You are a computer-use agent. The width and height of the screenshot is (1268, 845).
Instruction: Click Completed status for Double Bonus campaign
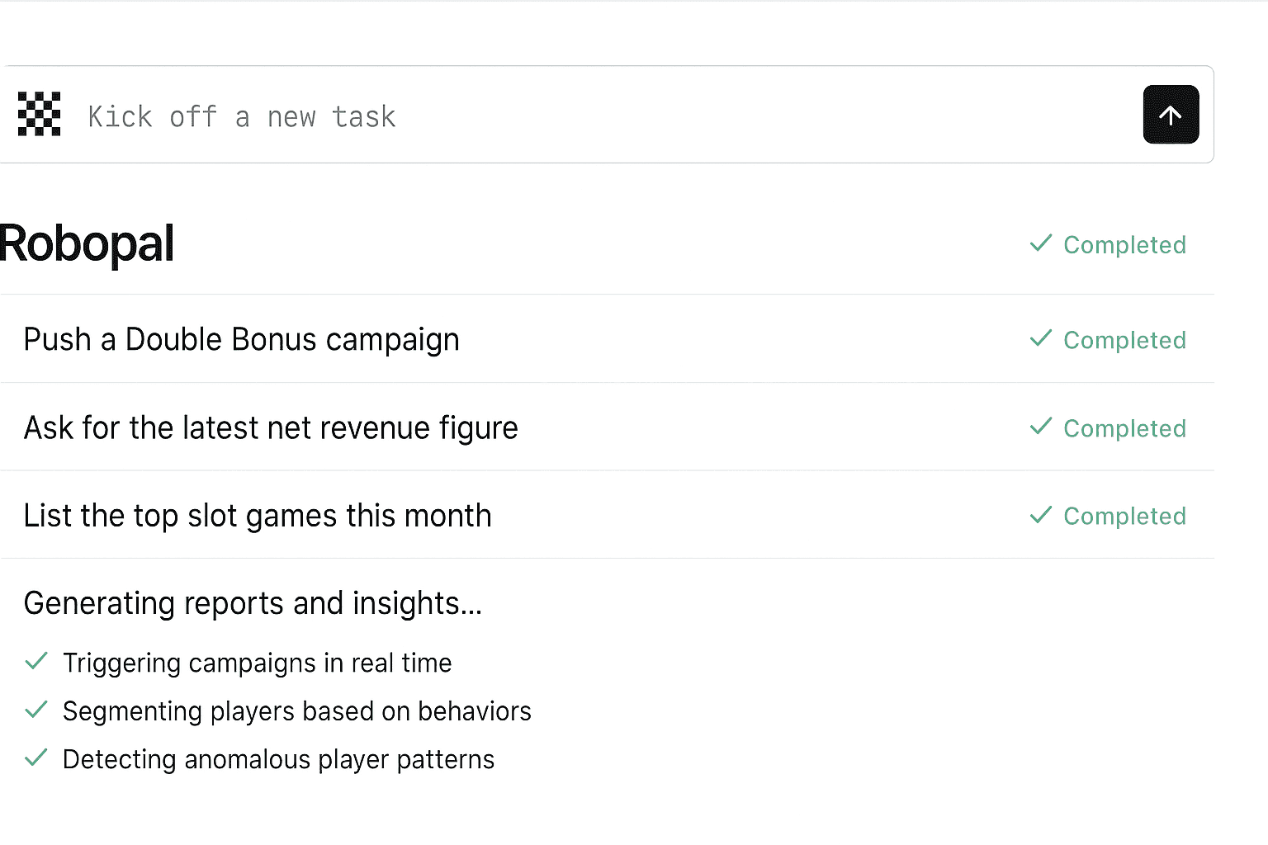coord(1124,340)
